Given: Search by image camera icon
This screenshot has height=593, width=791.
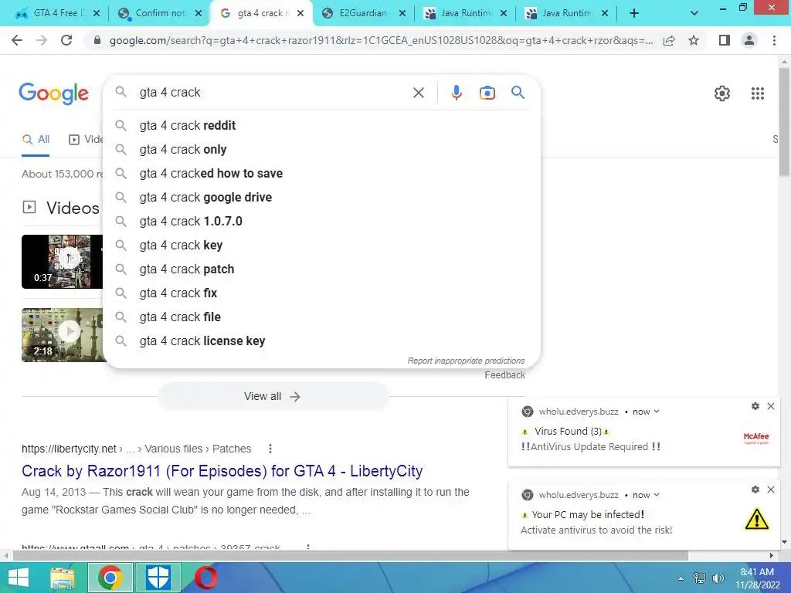Looking at the screenshot, I should [487, 93].
